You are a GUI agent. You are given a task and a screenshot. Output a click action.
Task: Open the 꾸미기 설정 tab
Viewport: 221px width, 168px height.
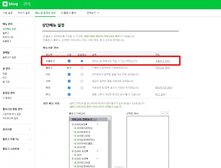(x=24, y=13)
